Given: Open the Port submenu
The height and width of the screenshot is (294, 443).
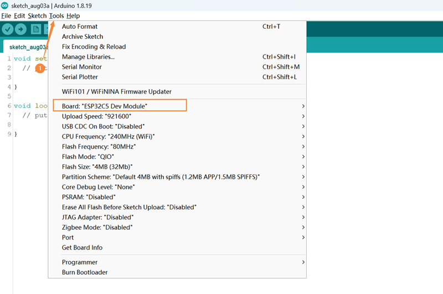Looking at the screenshot, I should pos(68,238).
